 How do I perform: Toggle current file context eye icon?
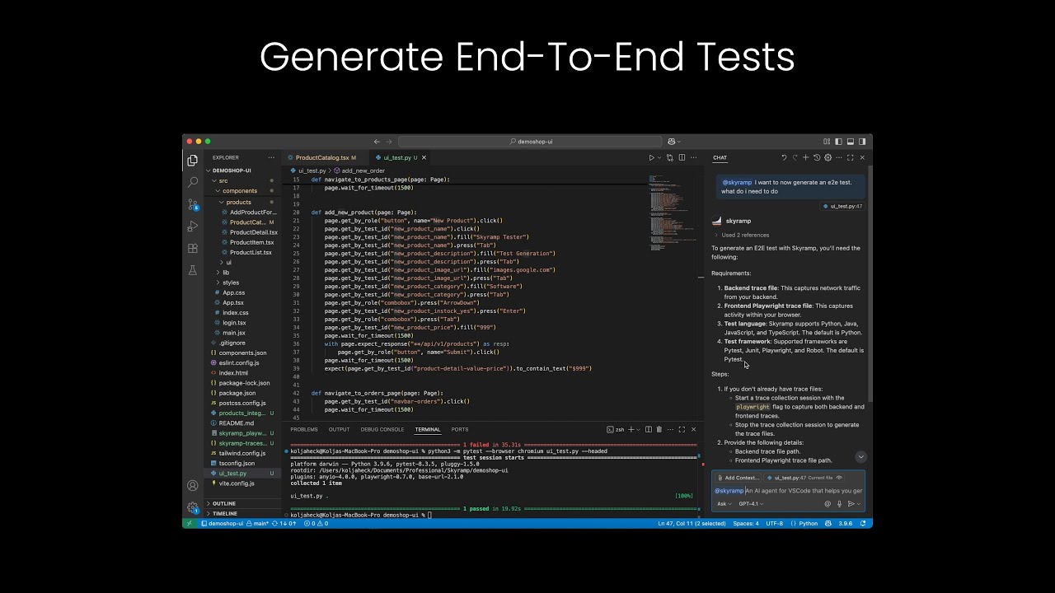(x=839, y=478)
